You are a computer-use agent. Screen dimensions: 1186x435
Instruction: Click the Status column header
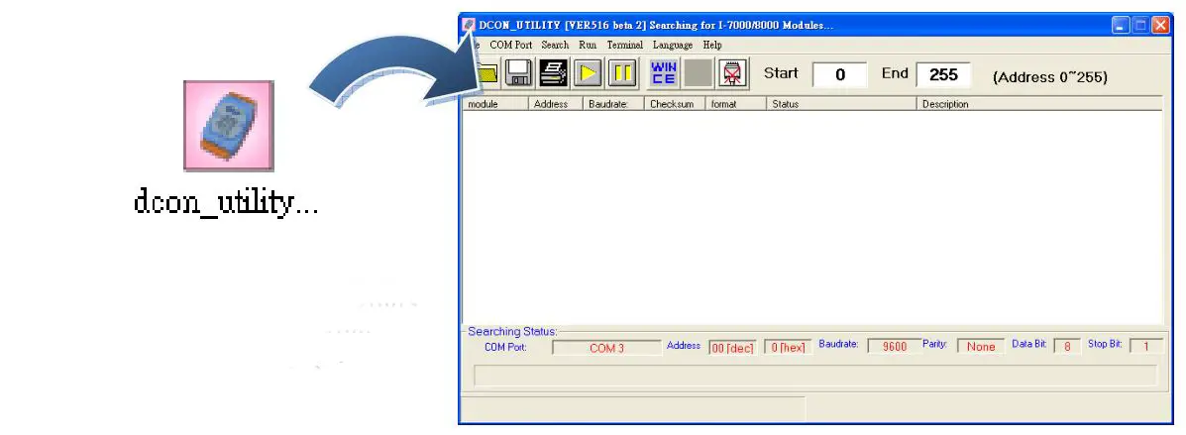pos(842,104)
